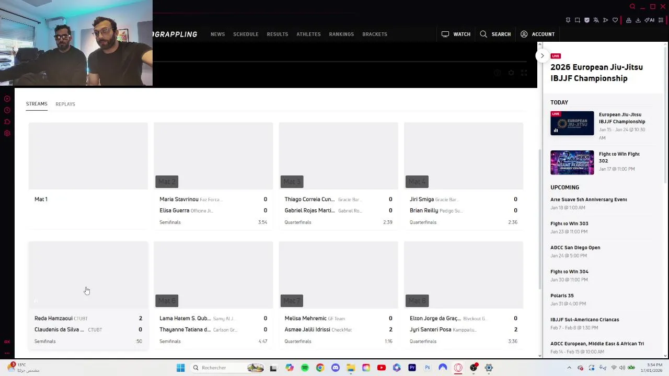Open the Brackets menu item
Viewport: 669px width, 376px height.
[375, 34]
